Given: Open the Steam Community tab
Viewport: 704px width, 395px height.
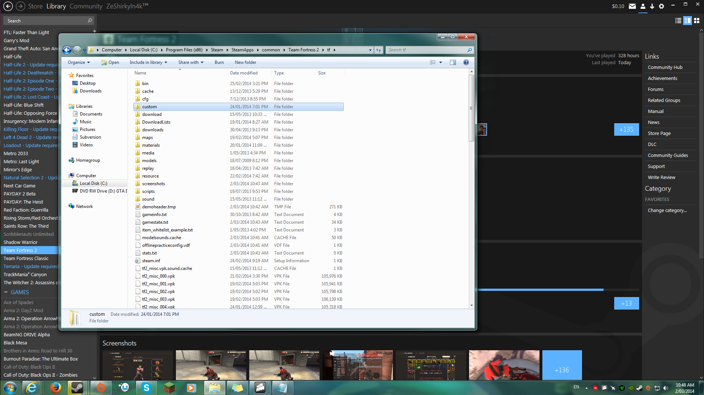Looking at the screenshot, I should coord(86,6).
